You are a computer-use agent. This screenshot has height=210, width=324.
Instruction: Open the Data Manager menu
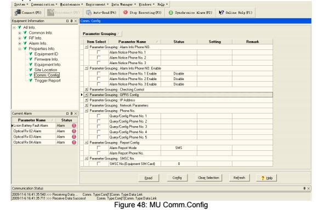(123, 4)
